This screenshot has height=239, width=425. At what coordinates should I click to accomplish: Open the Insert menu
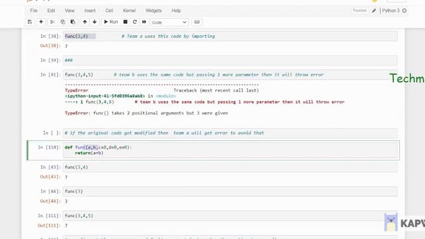tap(90, 11)
